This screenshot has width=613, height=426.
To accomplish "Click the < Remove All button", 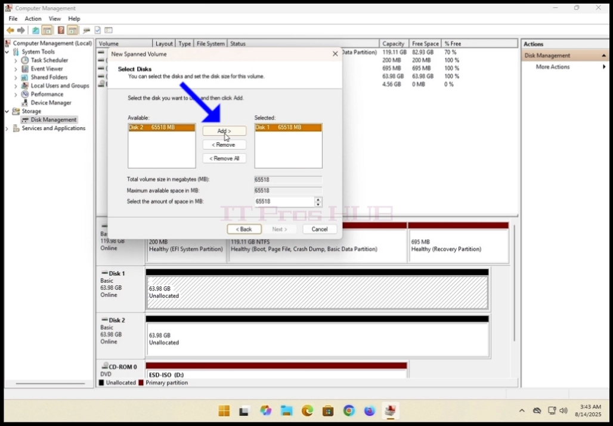I will (x=224, y=159).
